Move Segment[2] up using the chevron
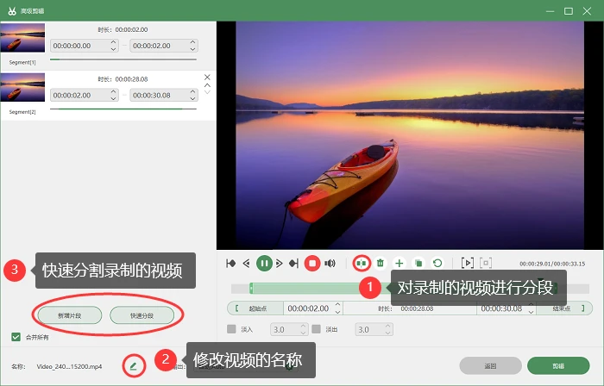604x386 pixels. coord(207,85)
